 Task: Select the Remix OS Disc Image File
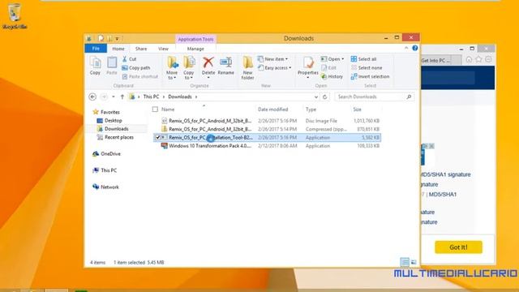[x=268, y=121]
